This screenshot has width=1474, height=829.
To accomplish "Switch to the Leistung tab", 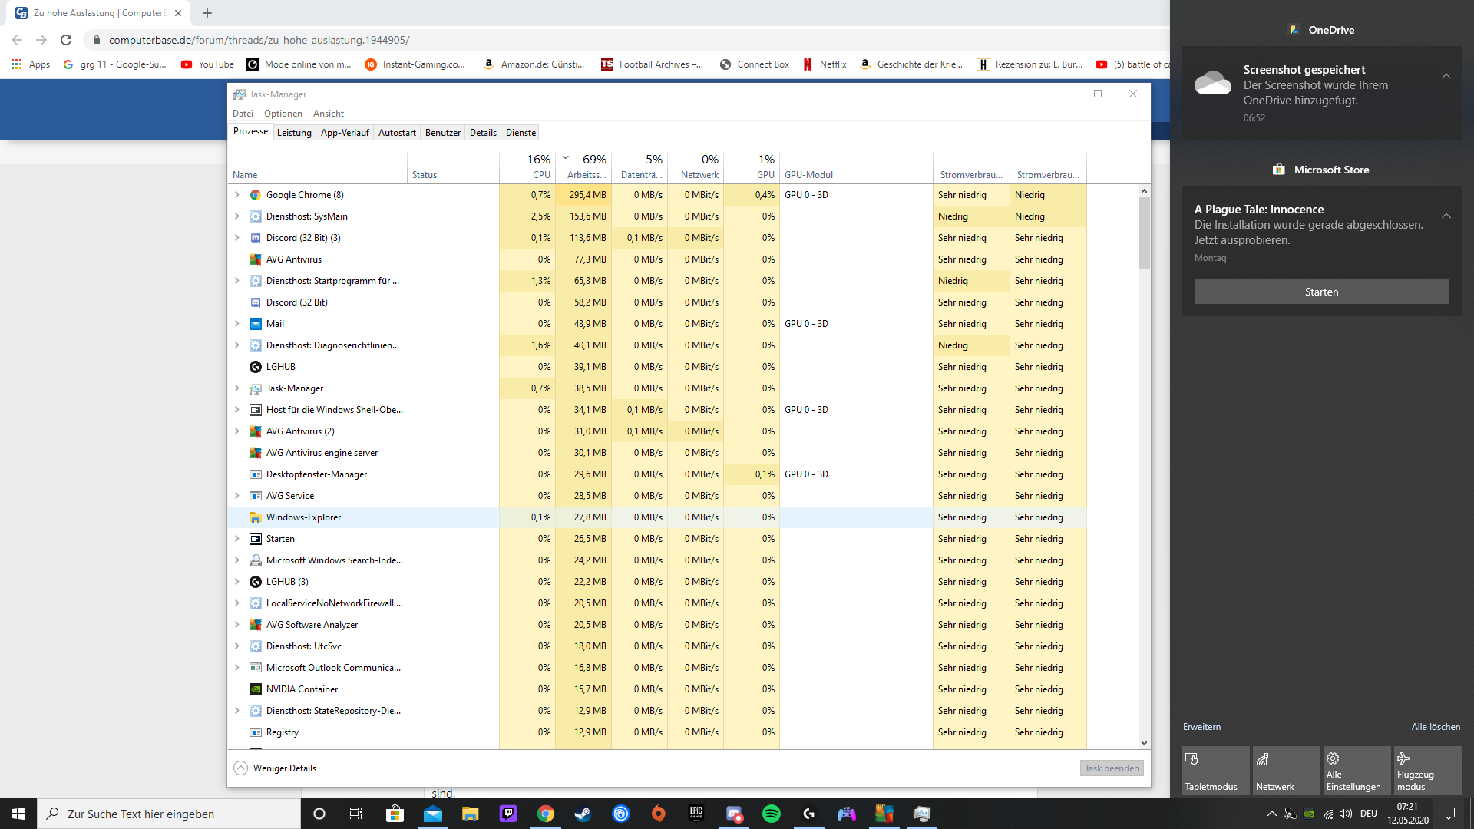I will coord(294,133).
